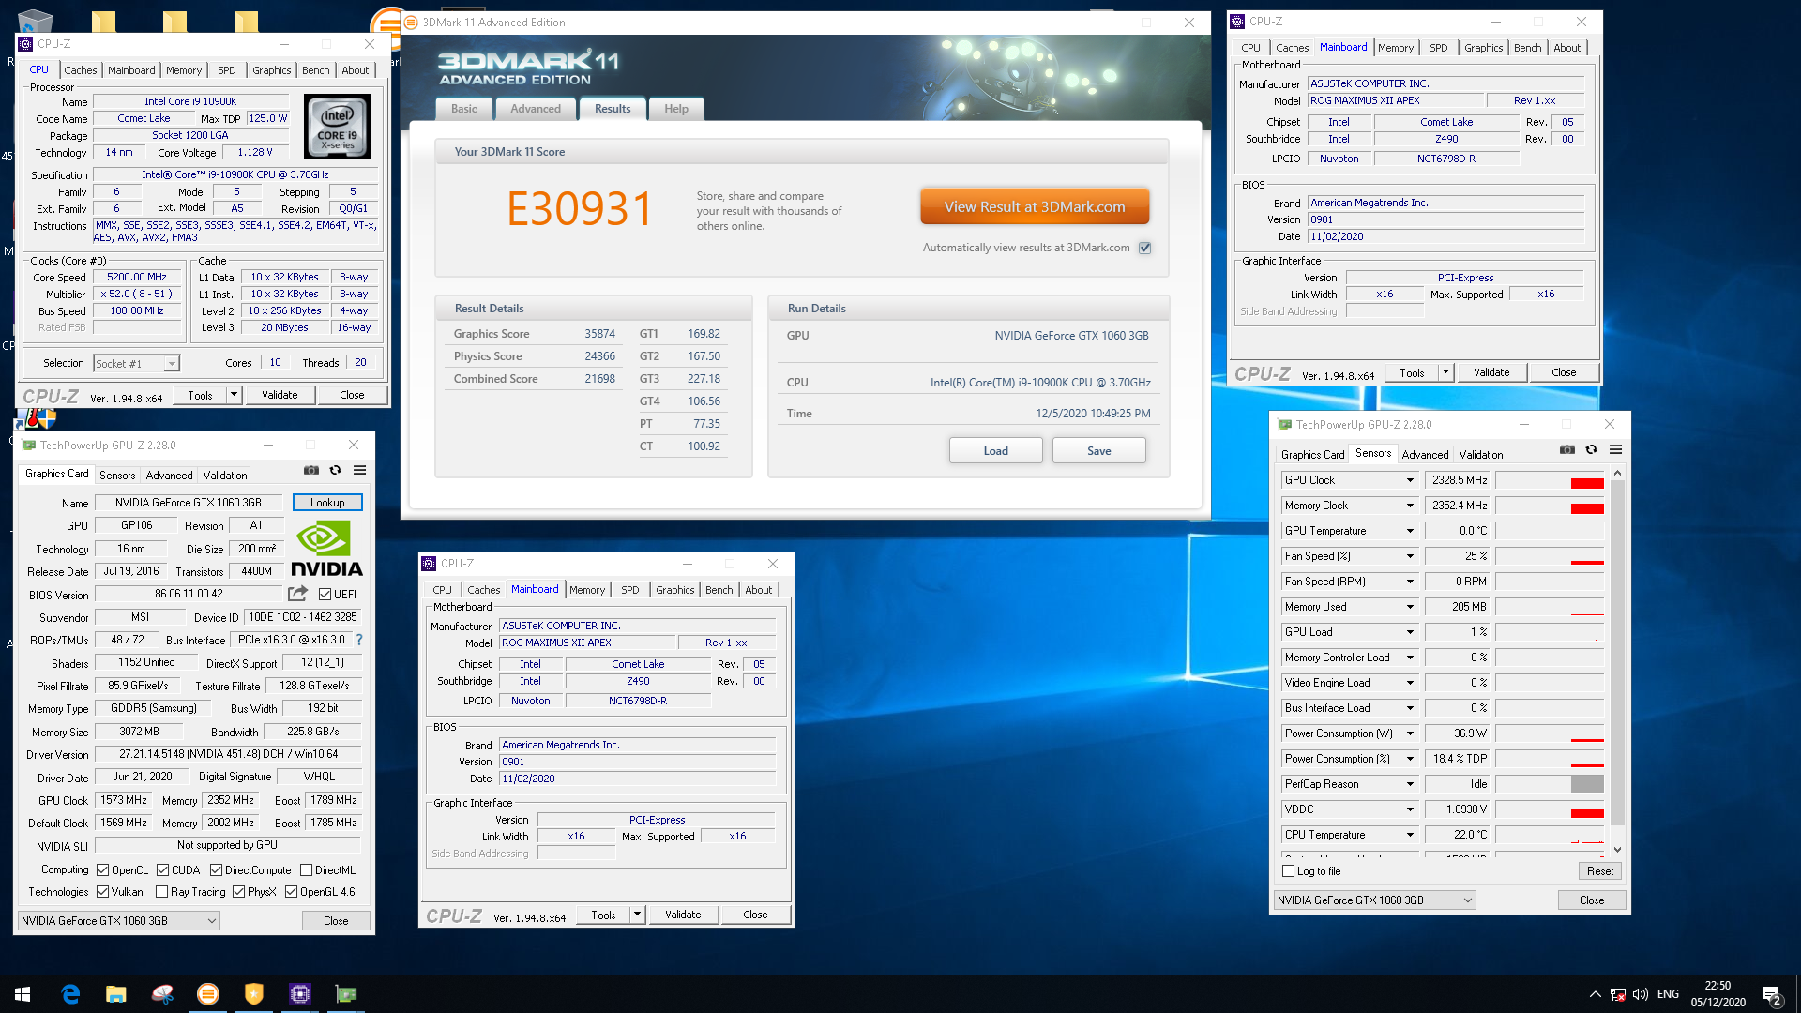The height and width of the screenshot is (1013, 1801).
Task: Open SPD tab in top-right CPU-Z window
Action: tap(1439, 48)
